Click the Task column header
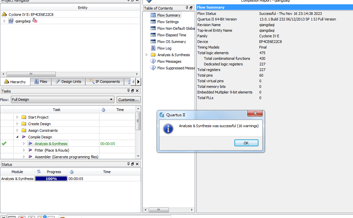Screen dimensions: 353x218 57,110
